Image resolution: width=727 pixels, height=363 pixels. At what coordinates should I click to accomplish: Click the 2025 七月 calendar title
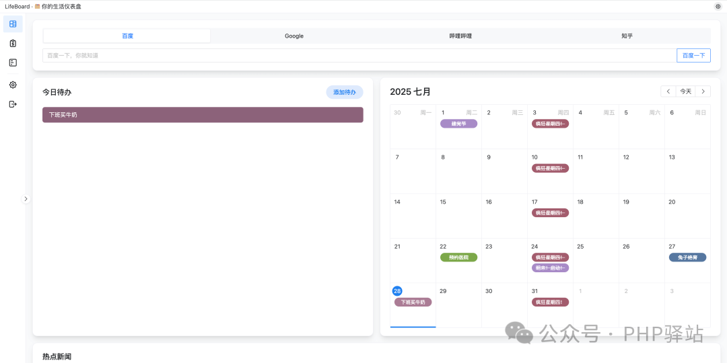pyautogui.click(x=411, y=91)
